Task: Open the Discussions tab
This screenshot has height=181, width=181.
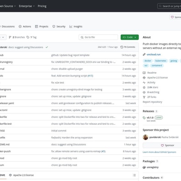Action: pos(8,27)
